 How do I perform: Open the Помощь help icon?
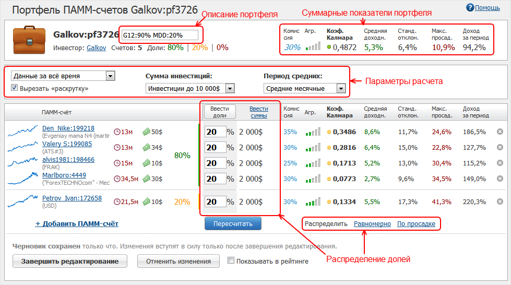(470, 7)
